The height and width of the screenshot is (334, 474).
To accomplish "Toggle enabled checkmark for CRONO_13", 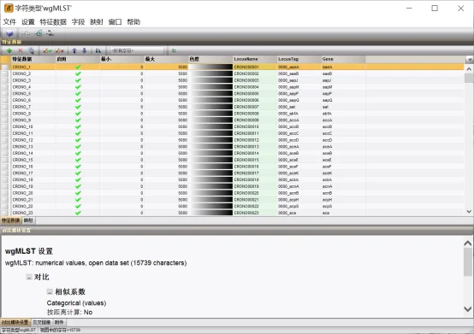I will tap(78, 147).
